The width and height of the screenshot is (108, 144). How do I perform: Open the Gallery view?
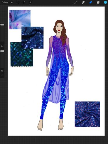coord(5,2)
